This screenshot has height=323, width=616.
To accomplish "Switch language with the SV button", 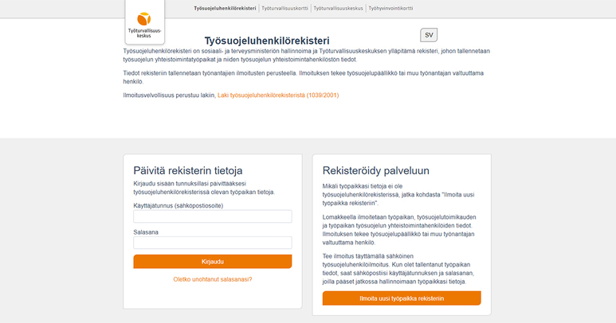I will [429, 35].
